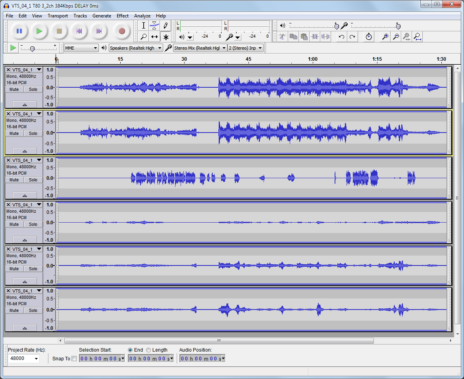Viewport: 464px width, 379px height.
Task: Select the Draw pencil tool
Action: click(166, 26)
